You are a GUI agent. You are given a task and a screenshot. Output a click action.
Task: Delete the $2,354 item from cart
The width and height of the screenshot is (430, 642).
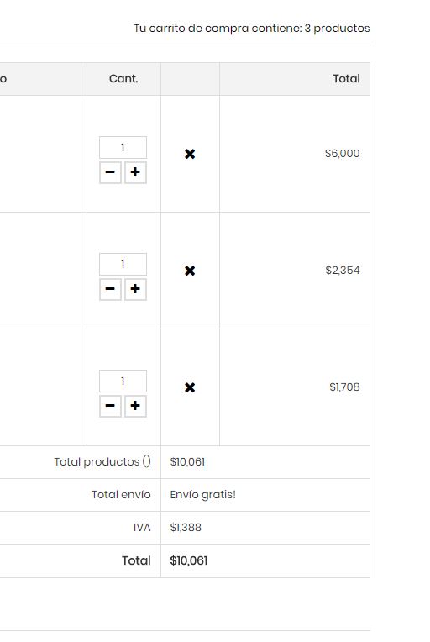190,271
